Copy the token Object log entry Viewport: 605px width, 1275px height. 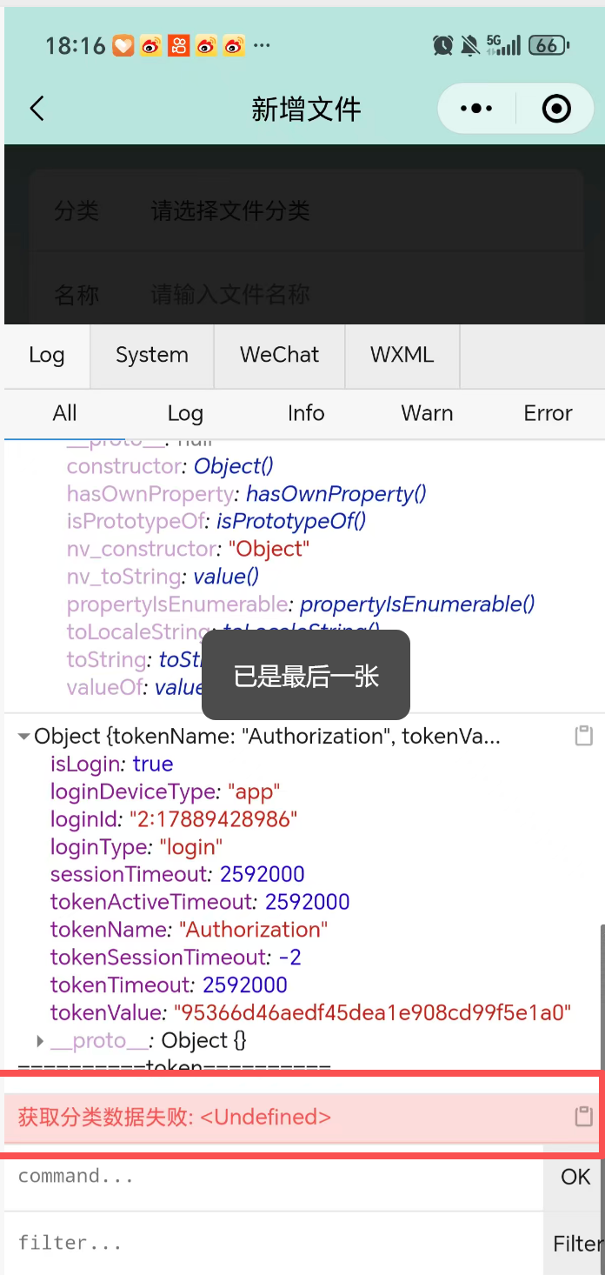click(x=584, y=736)
